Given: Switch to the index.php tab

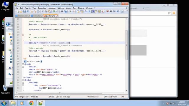Looking at the screenshot, I should coord(37,16).
